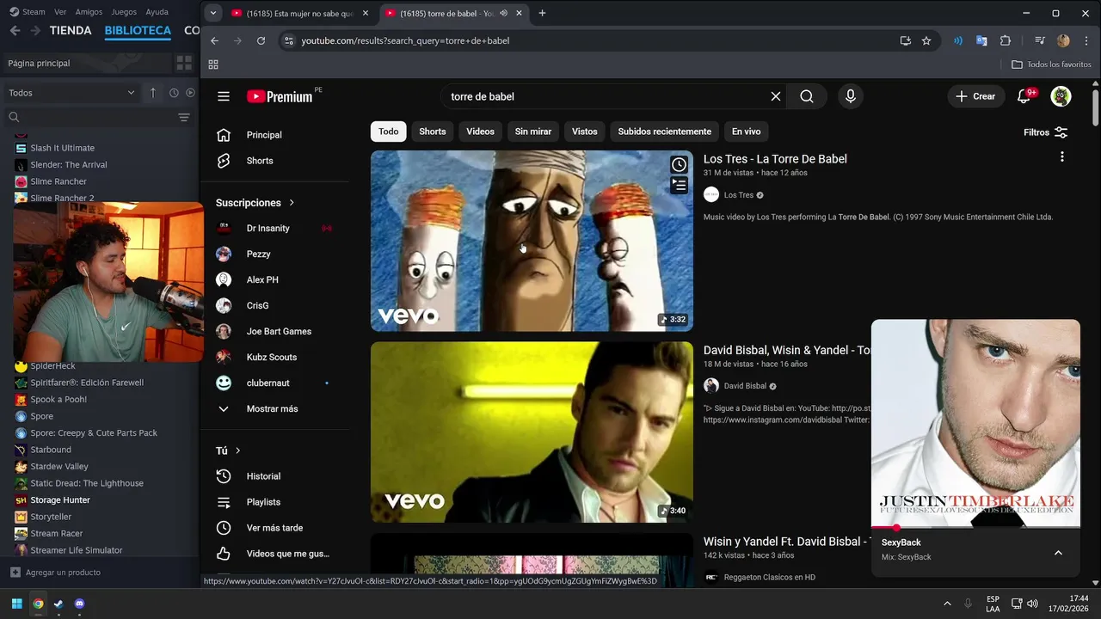Clear the search box with the X
Viewport: 1101px width, 619px height.
(776, 96)
